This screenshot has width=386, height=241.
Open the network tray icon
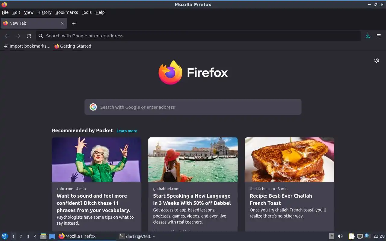click(x=359, y=236)
